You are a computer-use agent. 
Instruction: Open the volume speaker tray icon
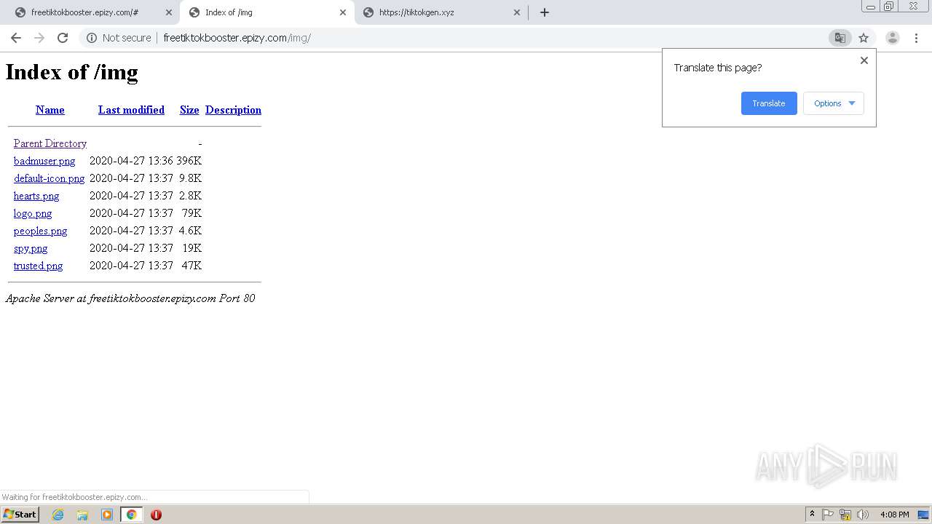(x=863, y=515)
